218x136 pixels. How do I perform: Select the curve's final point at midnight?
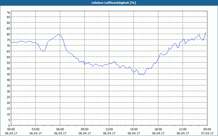pos(206,33)
